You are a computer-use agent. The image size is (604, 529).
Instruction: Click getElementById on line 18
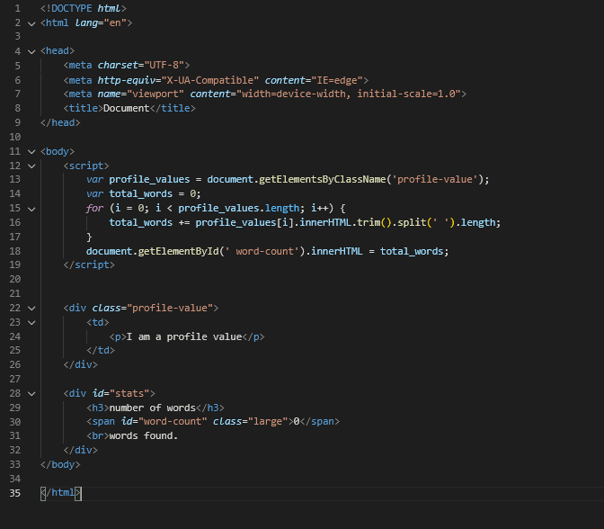[178, 251]
